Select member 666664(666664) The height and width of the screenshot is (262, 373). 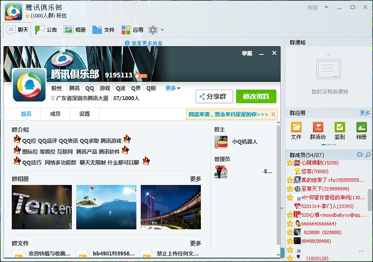point(326,224)
